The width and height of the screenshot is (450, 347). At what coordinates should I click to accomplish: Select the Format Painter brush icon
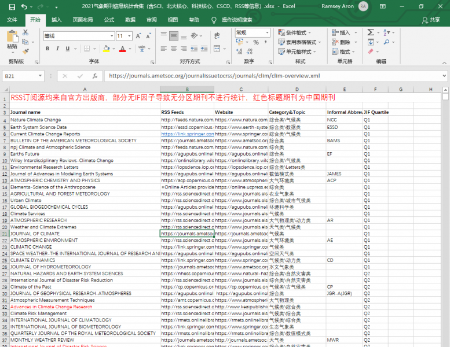[24, 51]
